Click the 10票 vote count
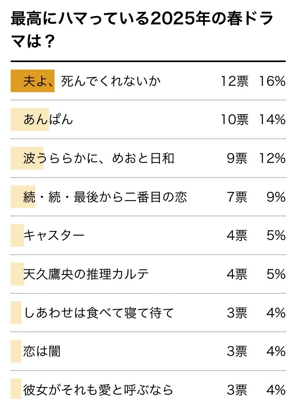 click(x=234, y=120)
